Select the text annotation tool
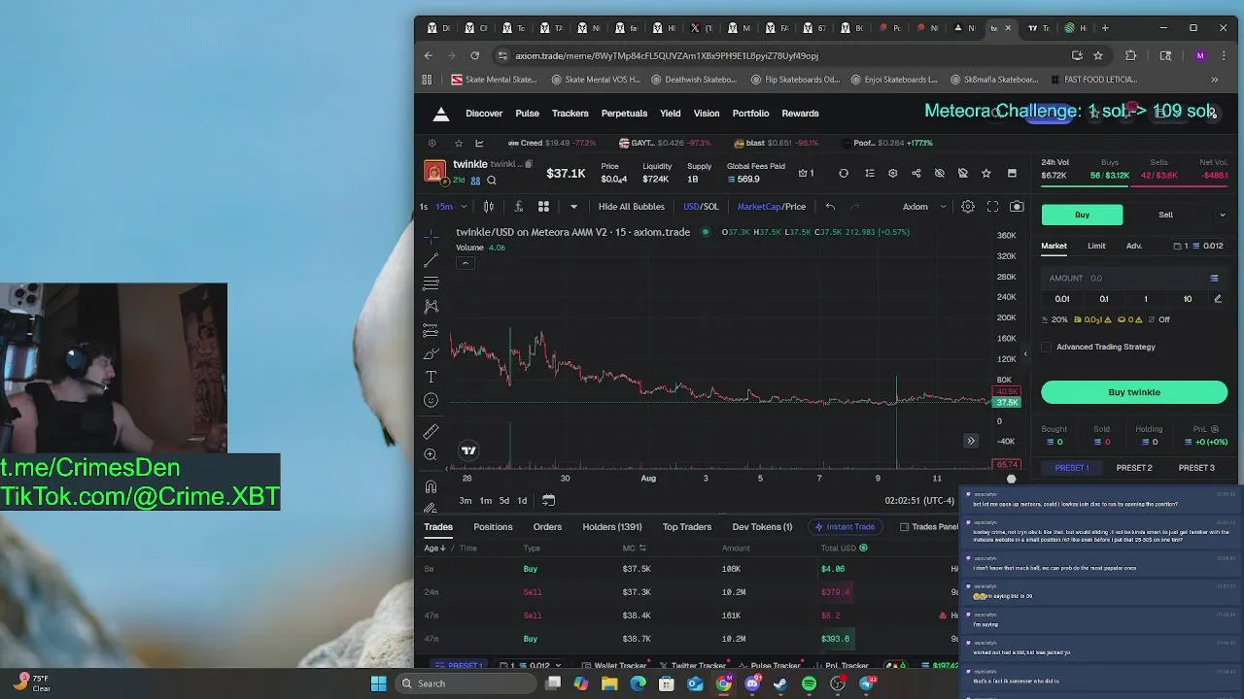Screen dimensions: 1244x699 (x=432, y=377)
